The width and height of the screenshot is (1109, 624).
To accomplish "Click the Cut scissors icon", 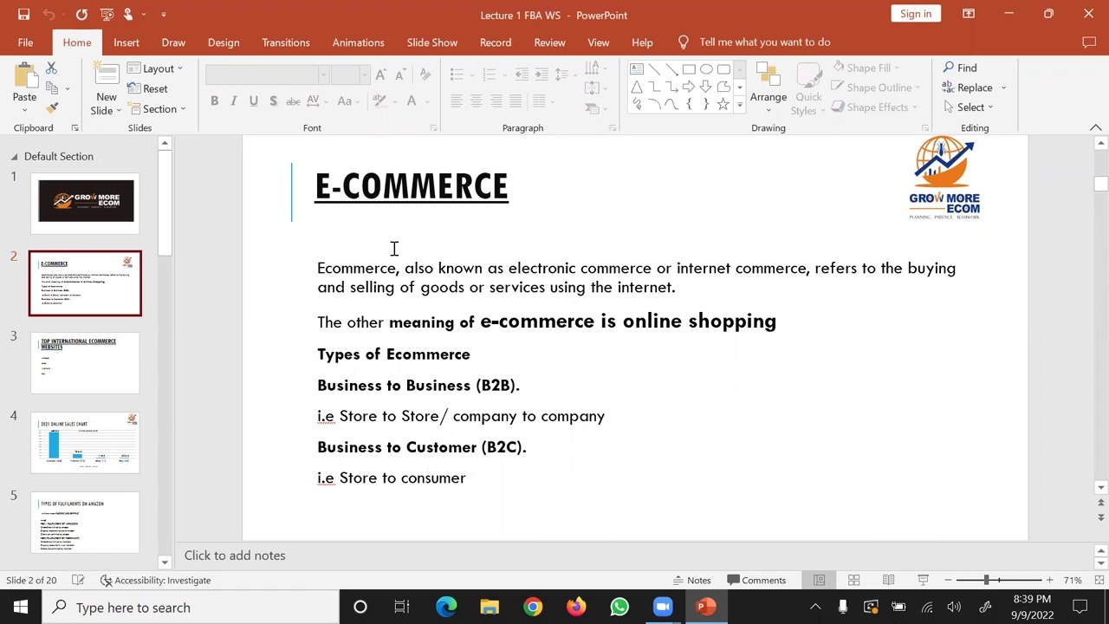I will point(51,68).
